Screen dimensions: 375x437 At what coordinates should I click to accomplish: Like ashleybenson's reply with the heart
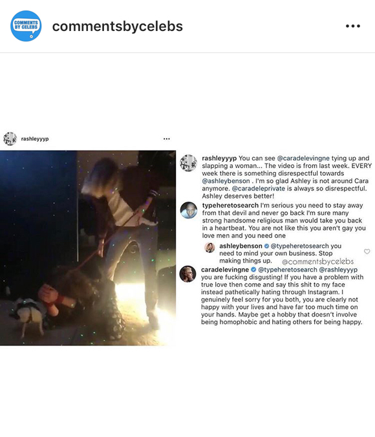[367, 251]
